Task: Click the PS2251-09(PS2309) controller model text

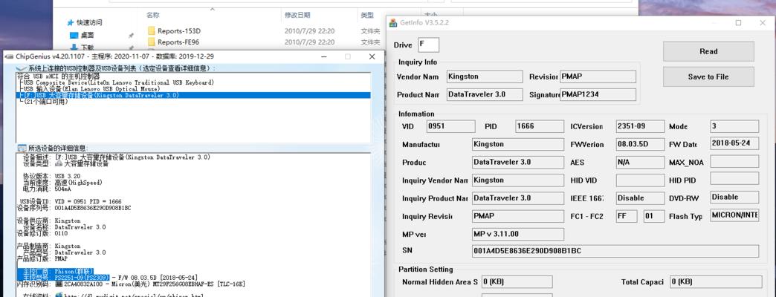Action: point(82,278)
